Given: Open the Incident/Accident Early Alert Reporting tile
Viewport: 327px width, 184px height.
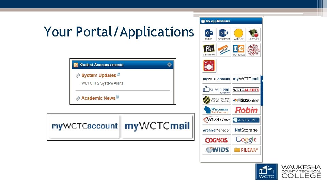Looking at the screenshot, I should tap(217, 100).
